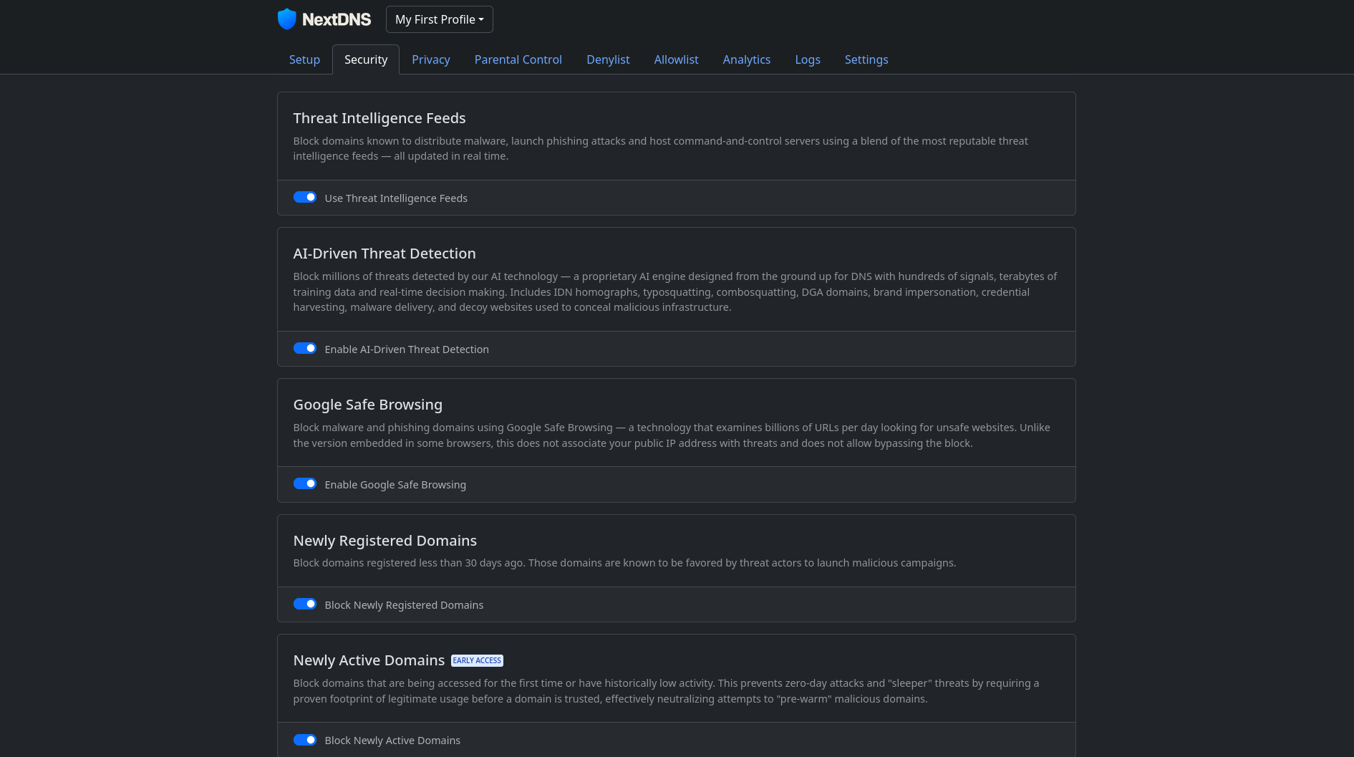Open the Logs tab
1354x757 pixels.
tap(808, 59)
